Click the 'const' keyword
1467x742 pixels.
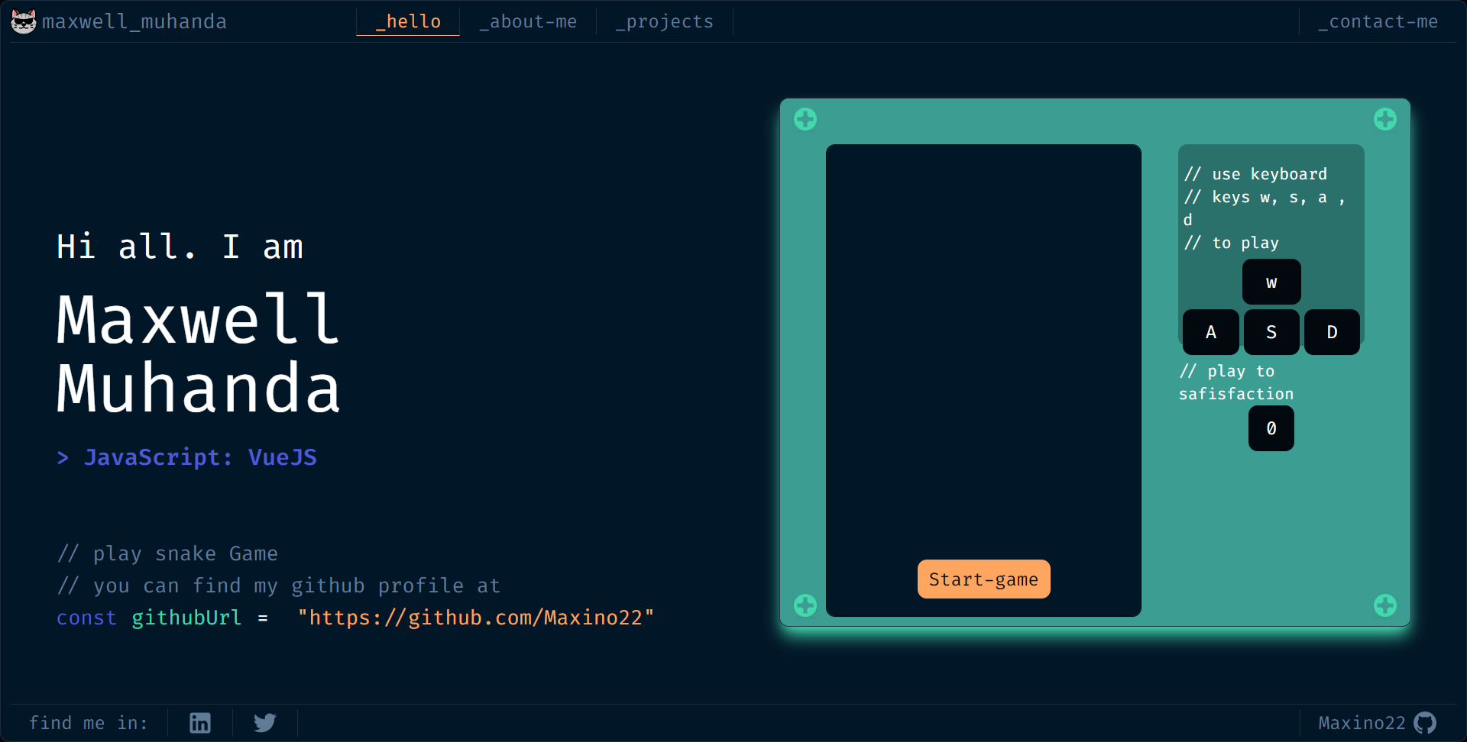click(x=86, y=618)
